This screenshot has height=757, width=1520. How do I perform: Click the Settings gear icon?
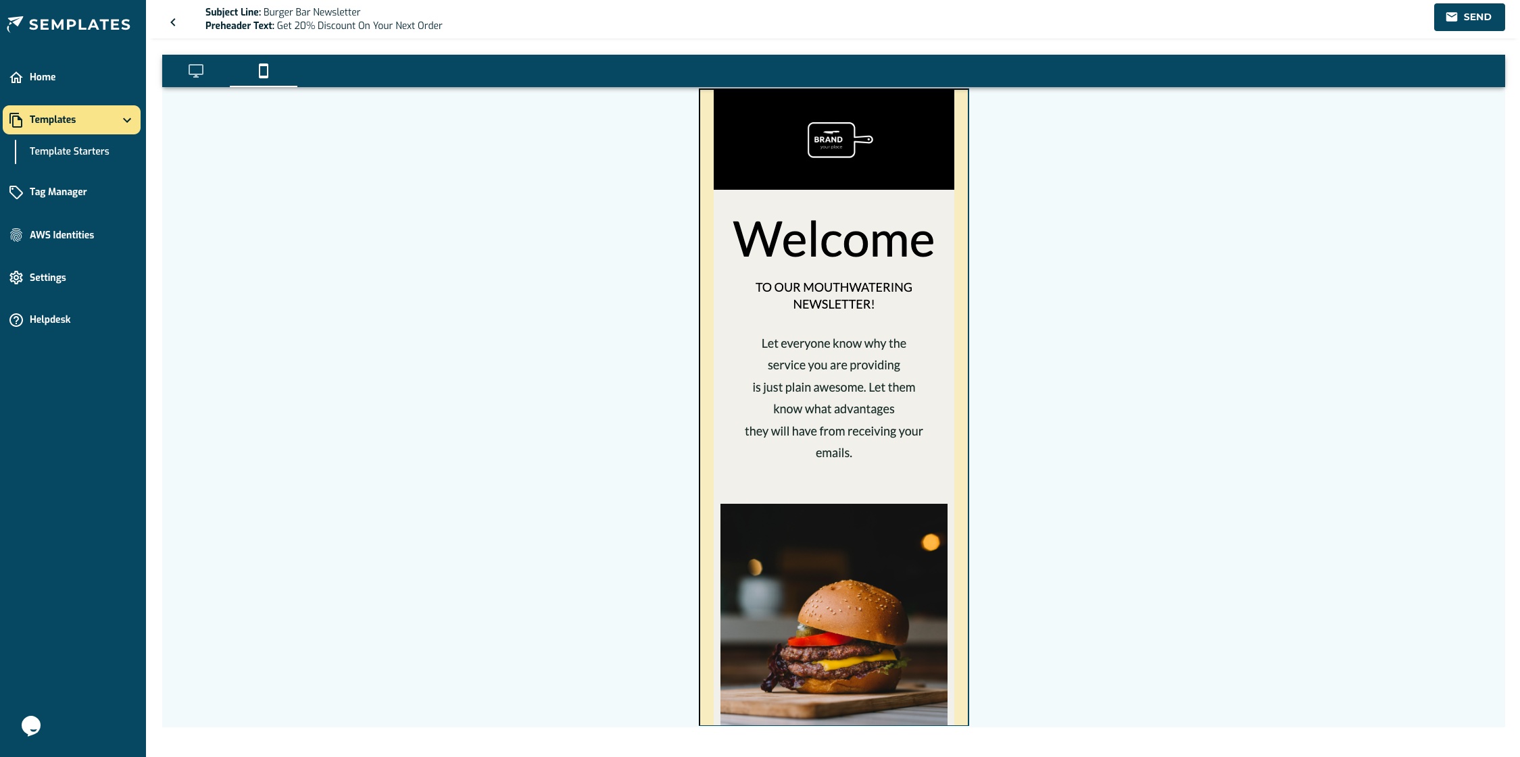(16, 278)
